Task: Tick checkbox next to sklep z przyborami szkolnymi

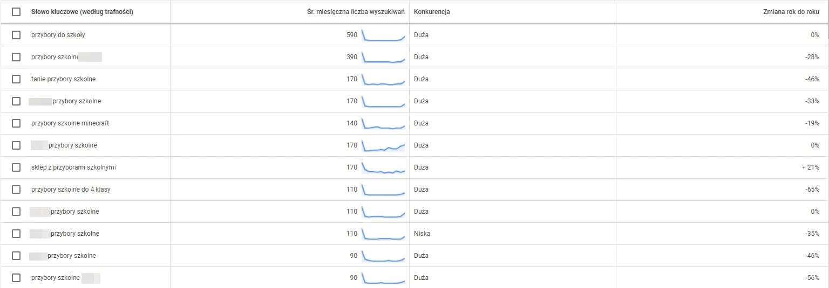Action: 16,167
